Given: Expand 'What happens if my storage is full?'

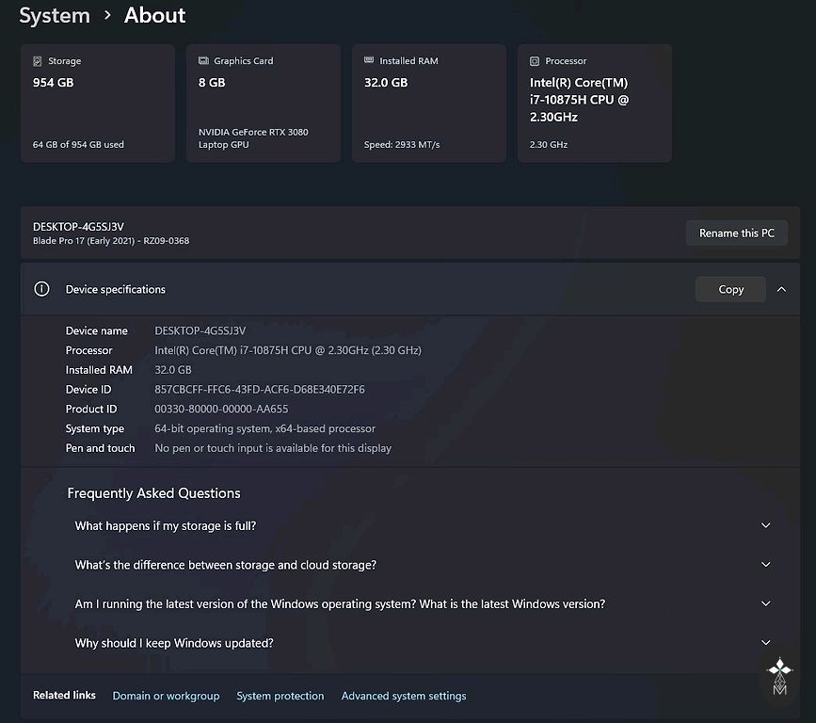Looking at the screenshot, I should coord(765,526).
